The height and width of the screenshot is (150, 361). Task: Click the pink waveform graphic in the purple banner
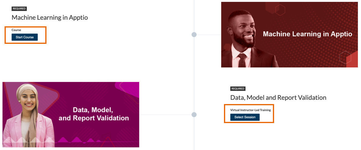pyautogui.click(x=73, y=140)
